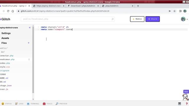Click the Share button
Viewport: 189px width, 106px height.
tap(153, 19)
